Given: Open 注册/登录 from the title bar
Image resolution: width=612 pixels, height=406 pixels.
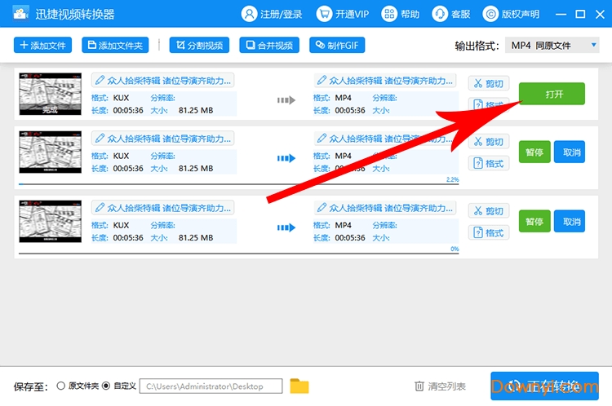Looking at the screenshot, I should click(272, 14).
